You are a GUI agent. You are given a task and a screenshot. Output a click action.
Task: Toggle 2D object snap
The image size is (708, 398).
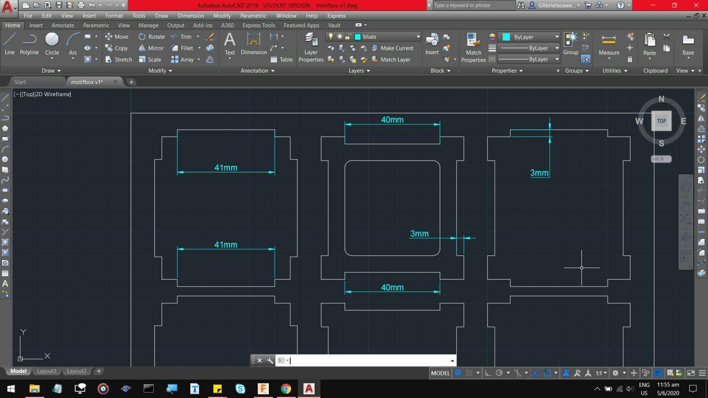(547, 373)
